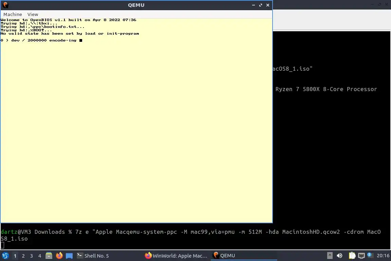
Task: Click the "acOS8_1.iso" text in the terminal
Action: (x=293, y=69)
